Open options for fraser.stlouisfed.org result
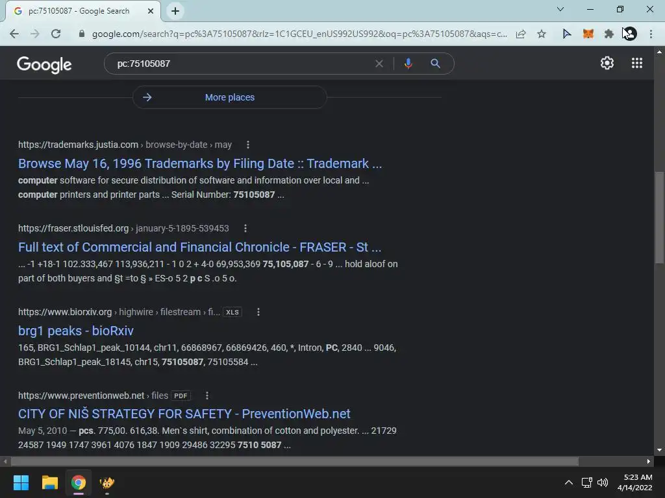665x498 pixels. tap(245, 228)
